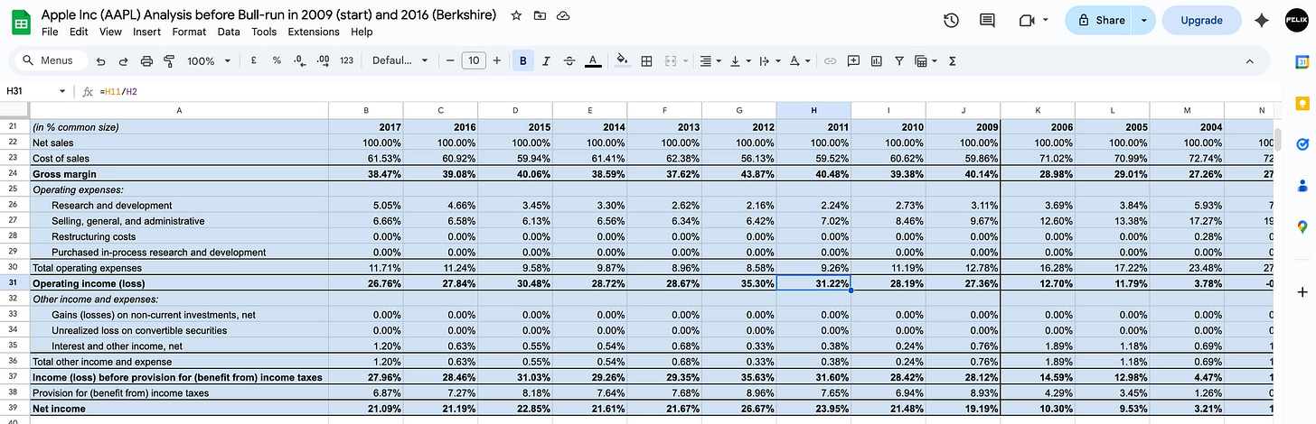Format as currency with the pound icon
This screenshot has width=1316, height=424.
253,60
